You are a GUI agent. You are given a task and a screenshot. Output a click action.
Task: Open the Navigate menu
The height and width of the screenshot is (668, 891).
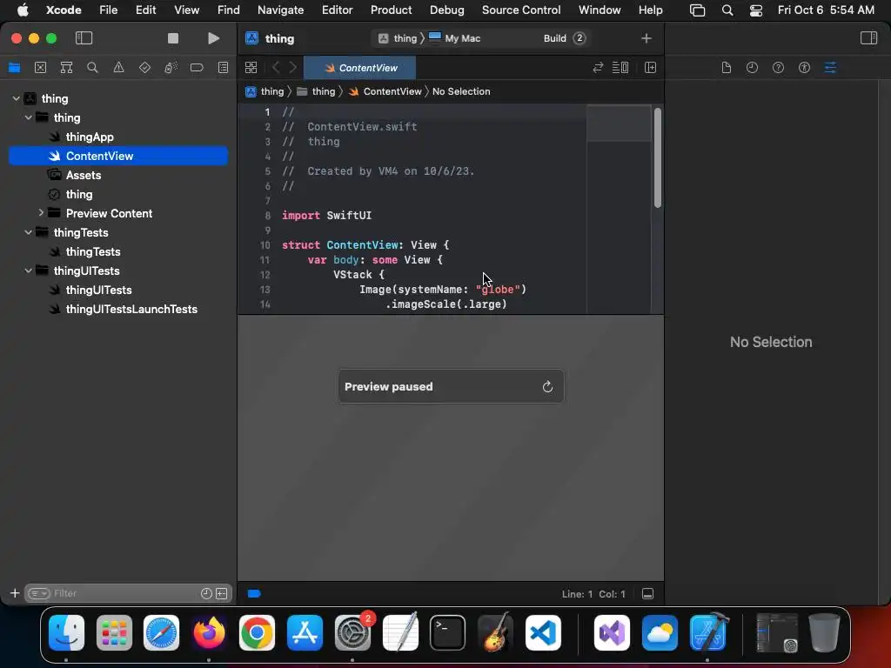coord(280,10)
